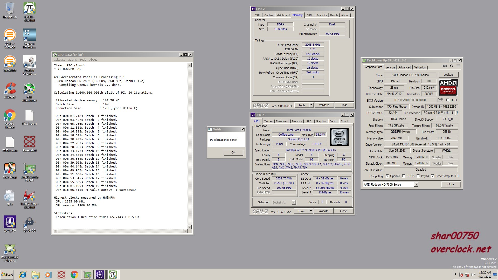This screenshot has width=498, height=280.
Task: Launch Core Temp desktop icon
Action: 10,171
